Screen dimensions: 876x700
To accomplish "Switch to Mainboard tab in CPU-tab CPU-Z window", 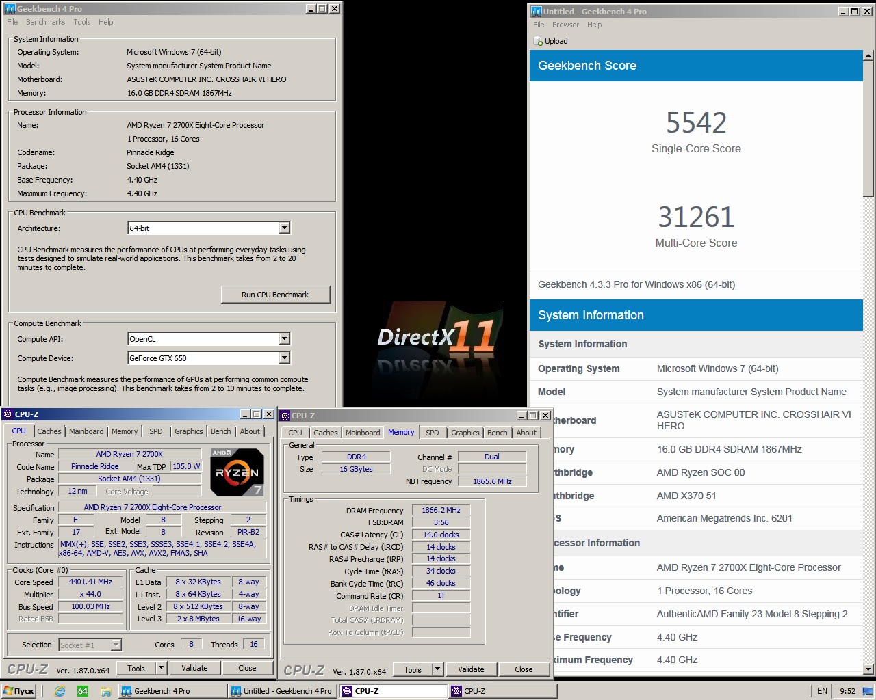I will pyautogui.click(x=86, y=431).
